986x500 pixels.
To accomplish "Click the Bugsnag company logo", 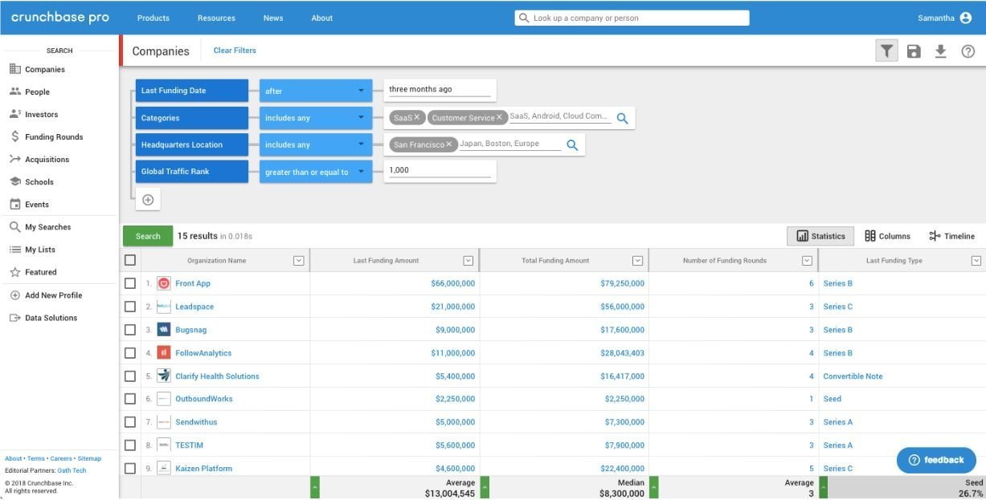I will [164, 330].
